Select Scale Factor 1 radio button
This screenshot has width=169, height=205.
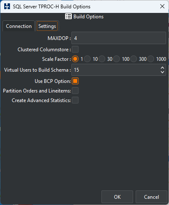tap(75, 59)
